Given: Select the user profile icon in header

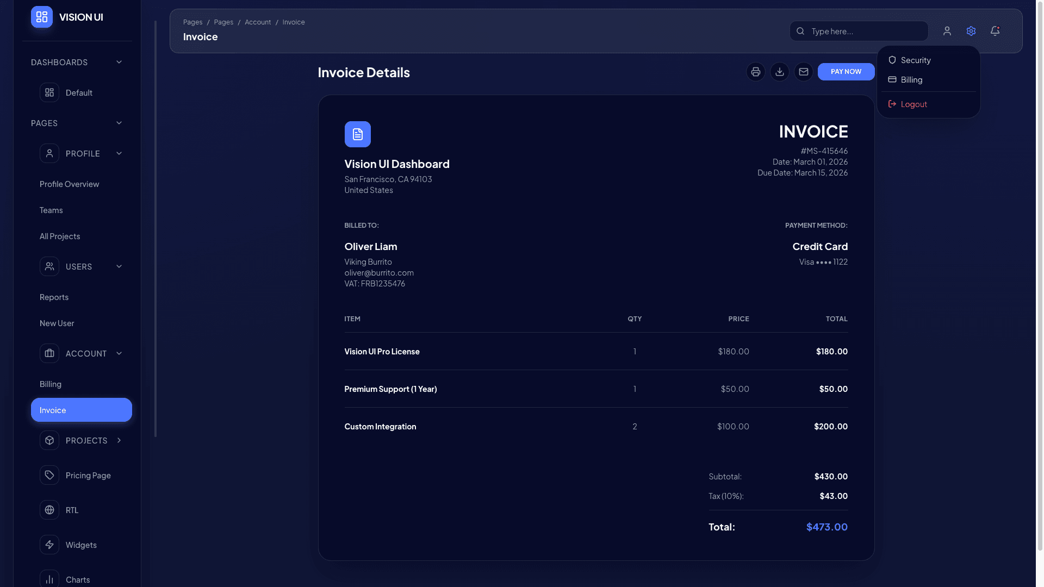Looking at the screenshot, I should pyautogui.click(x=947, y=31).
